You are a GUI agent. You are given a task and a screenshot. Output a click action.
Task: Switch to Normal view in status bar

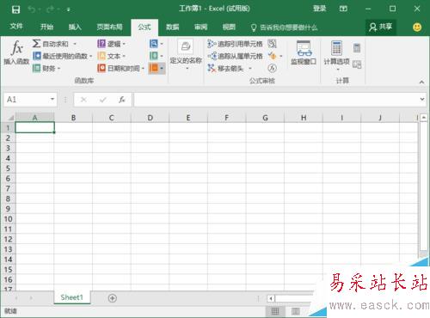pos(275,311)
